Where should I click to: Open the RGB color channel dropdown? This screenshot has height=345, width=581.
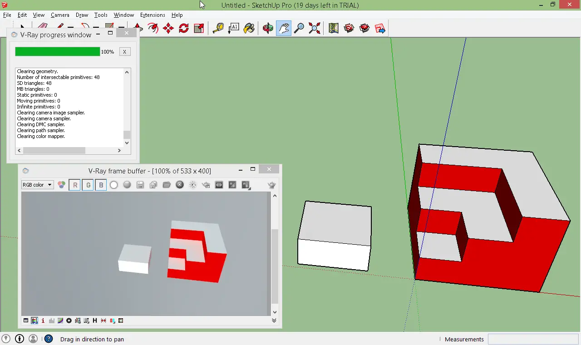coord(37,185)
